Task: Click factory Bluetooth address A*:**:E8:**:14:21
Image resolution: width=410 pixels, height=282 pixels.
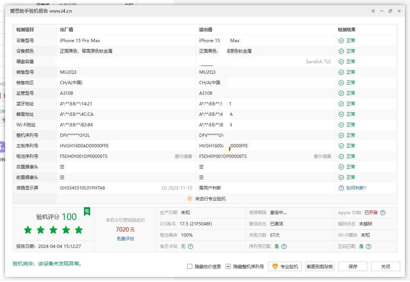Action: [76, 104]
